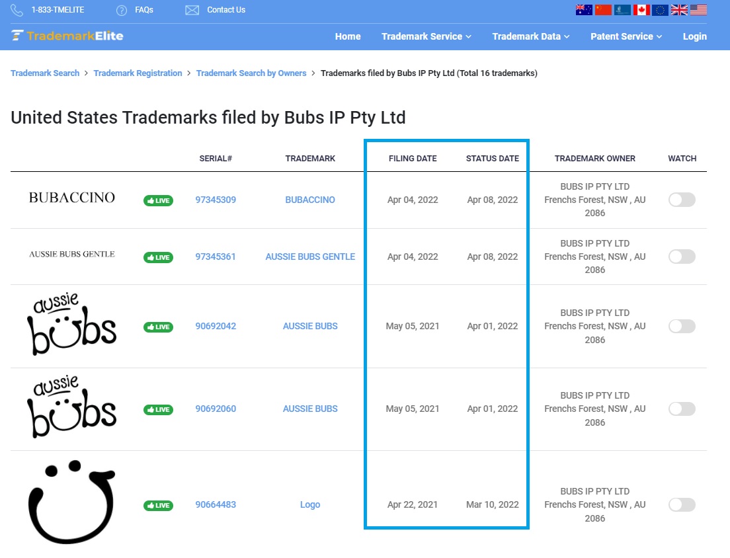Select the Canada flag icon
Viewport: 730px width, 558px height.
pyautogui.click(x=641, y=10)
